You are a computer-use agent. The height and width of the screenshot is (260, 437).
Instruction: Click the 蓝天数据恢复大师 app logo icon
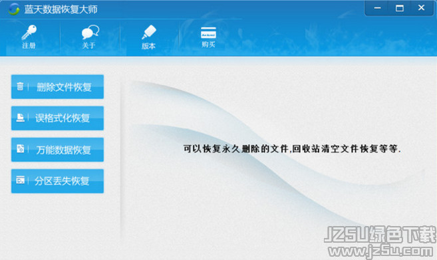pos(14,9)
